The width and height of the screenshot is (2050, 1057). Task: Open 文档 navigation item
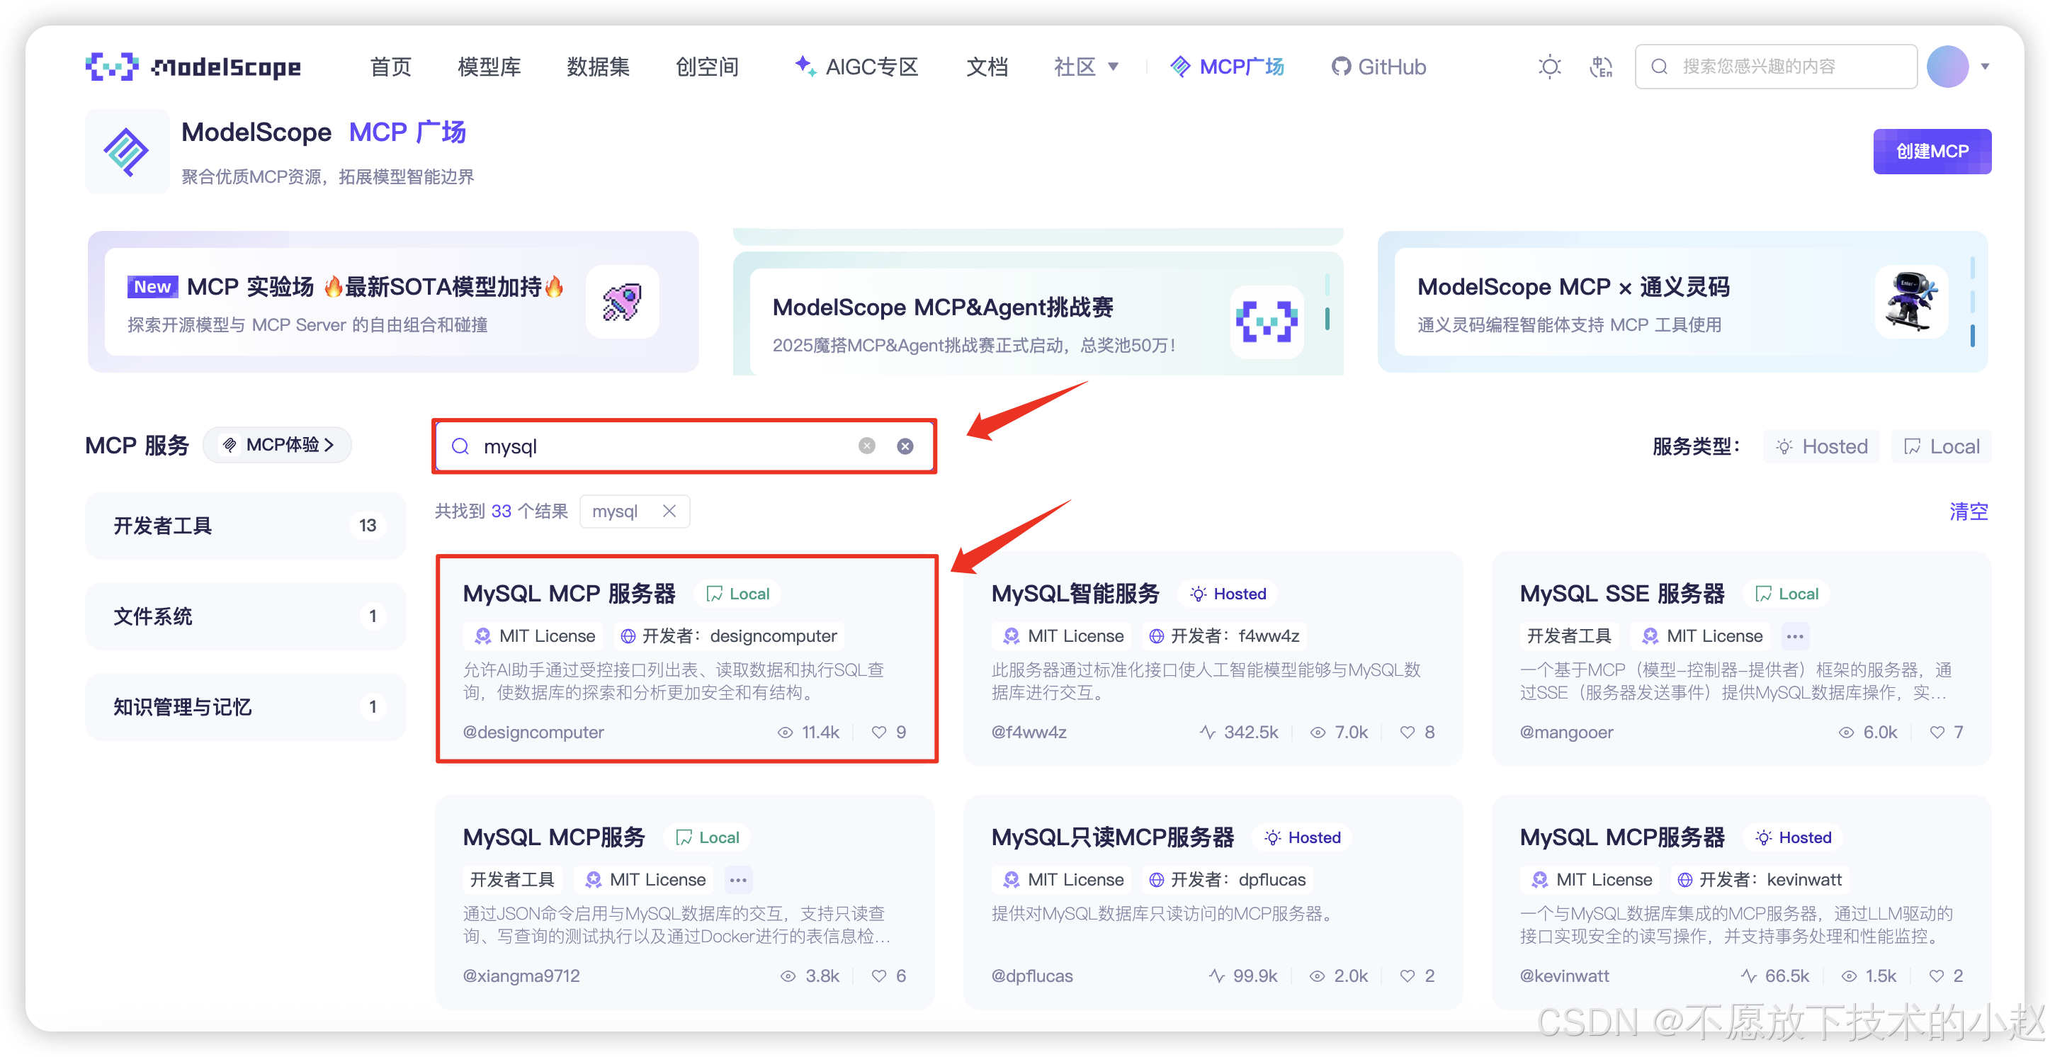(987, 67)
